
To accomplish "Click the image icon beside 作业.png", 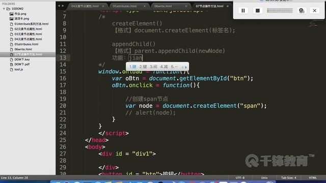I will point(11,14).
